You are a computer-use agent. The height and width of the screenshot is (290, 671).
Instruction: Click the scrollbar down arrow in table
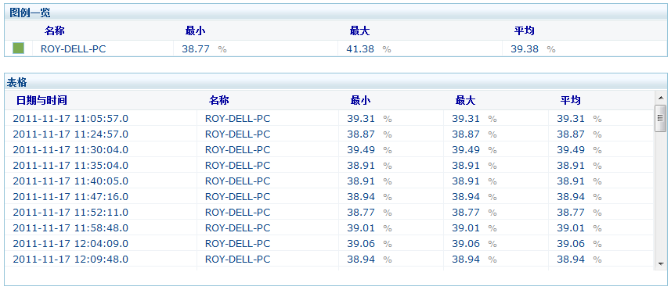[x=660, y=264]
